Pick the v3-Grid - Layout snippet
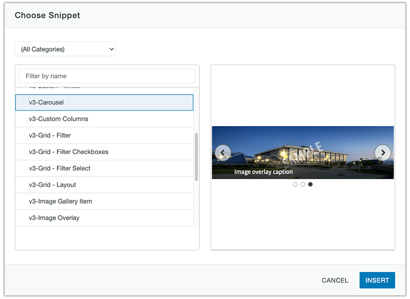 tap(105, 185)
